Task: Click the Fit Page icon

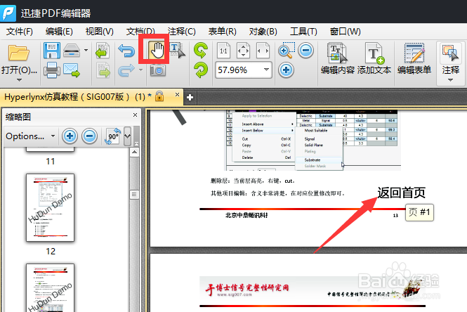Action: coord(243,51)
